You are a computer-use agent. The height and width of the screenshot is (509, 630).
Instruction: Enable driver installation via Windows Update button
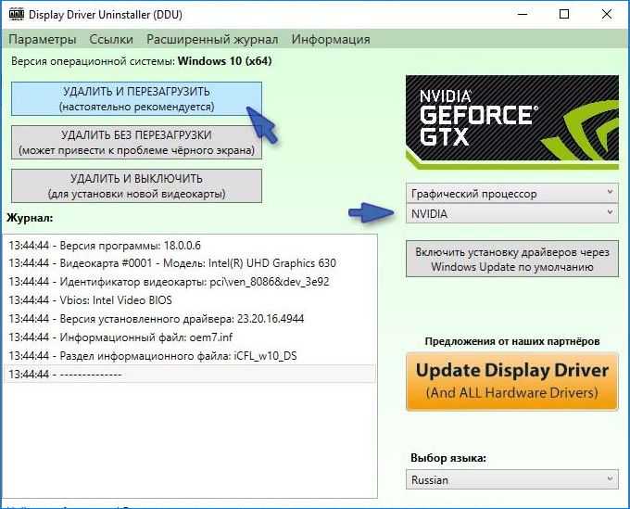pyautogui.click(x=512, y=260)
